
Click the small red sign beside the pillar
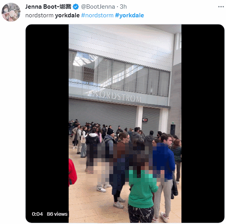[145, 120]
